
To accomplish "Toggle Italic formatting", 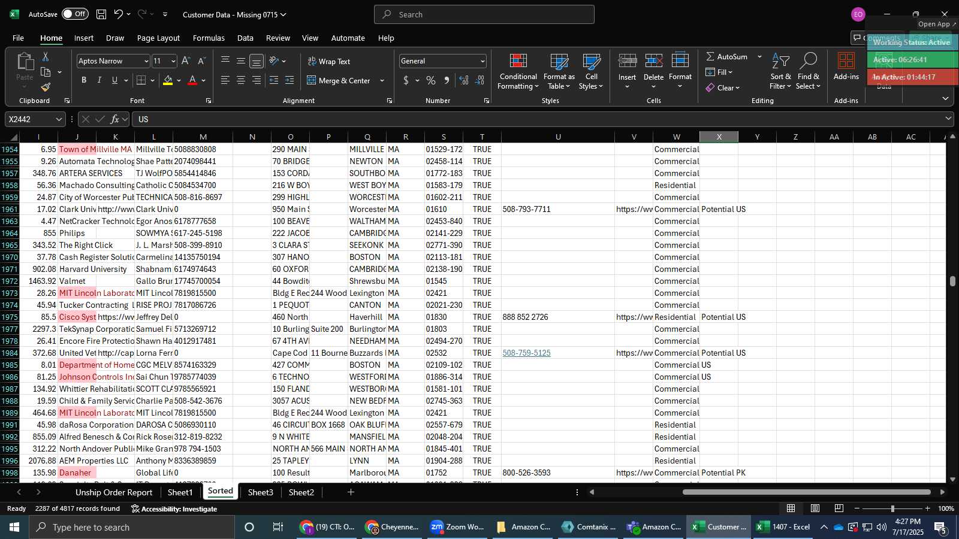I will (x=99, y=80).
